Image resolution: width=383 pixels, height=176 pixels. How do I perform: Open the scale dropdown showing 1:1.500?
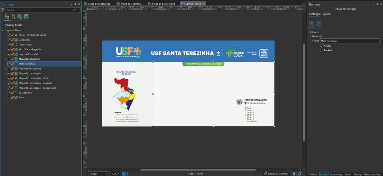pyautogui.click(x=106, y=174)
